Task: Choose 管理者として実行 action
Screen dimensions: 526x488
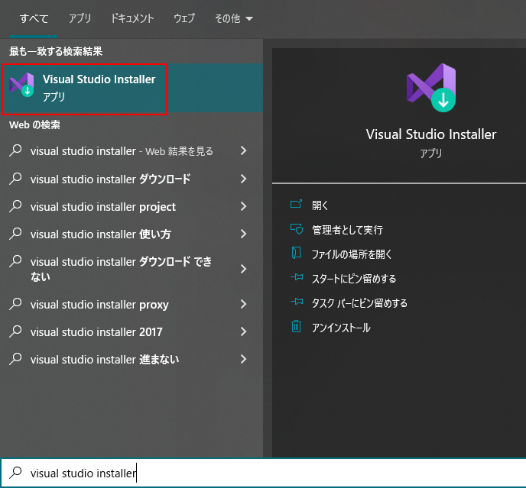Action: click(347, 230)
